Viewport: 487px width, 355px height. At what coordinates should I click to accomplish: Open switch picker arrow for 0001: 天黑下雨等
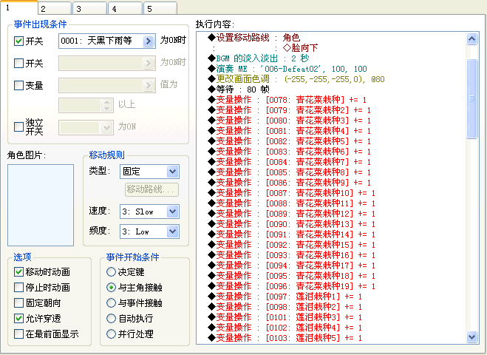coord(149,41)
